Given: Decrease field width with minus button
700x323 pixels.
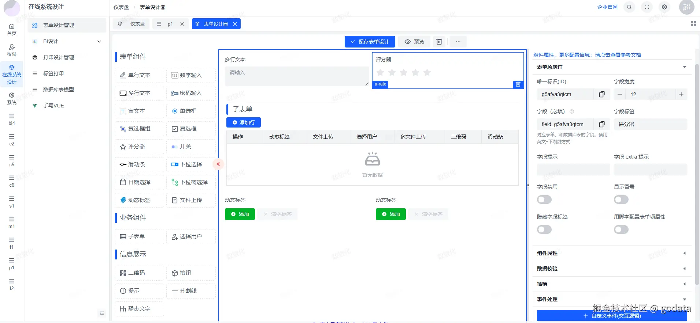Looking at the screenshot, I should [x=620, y=94].
